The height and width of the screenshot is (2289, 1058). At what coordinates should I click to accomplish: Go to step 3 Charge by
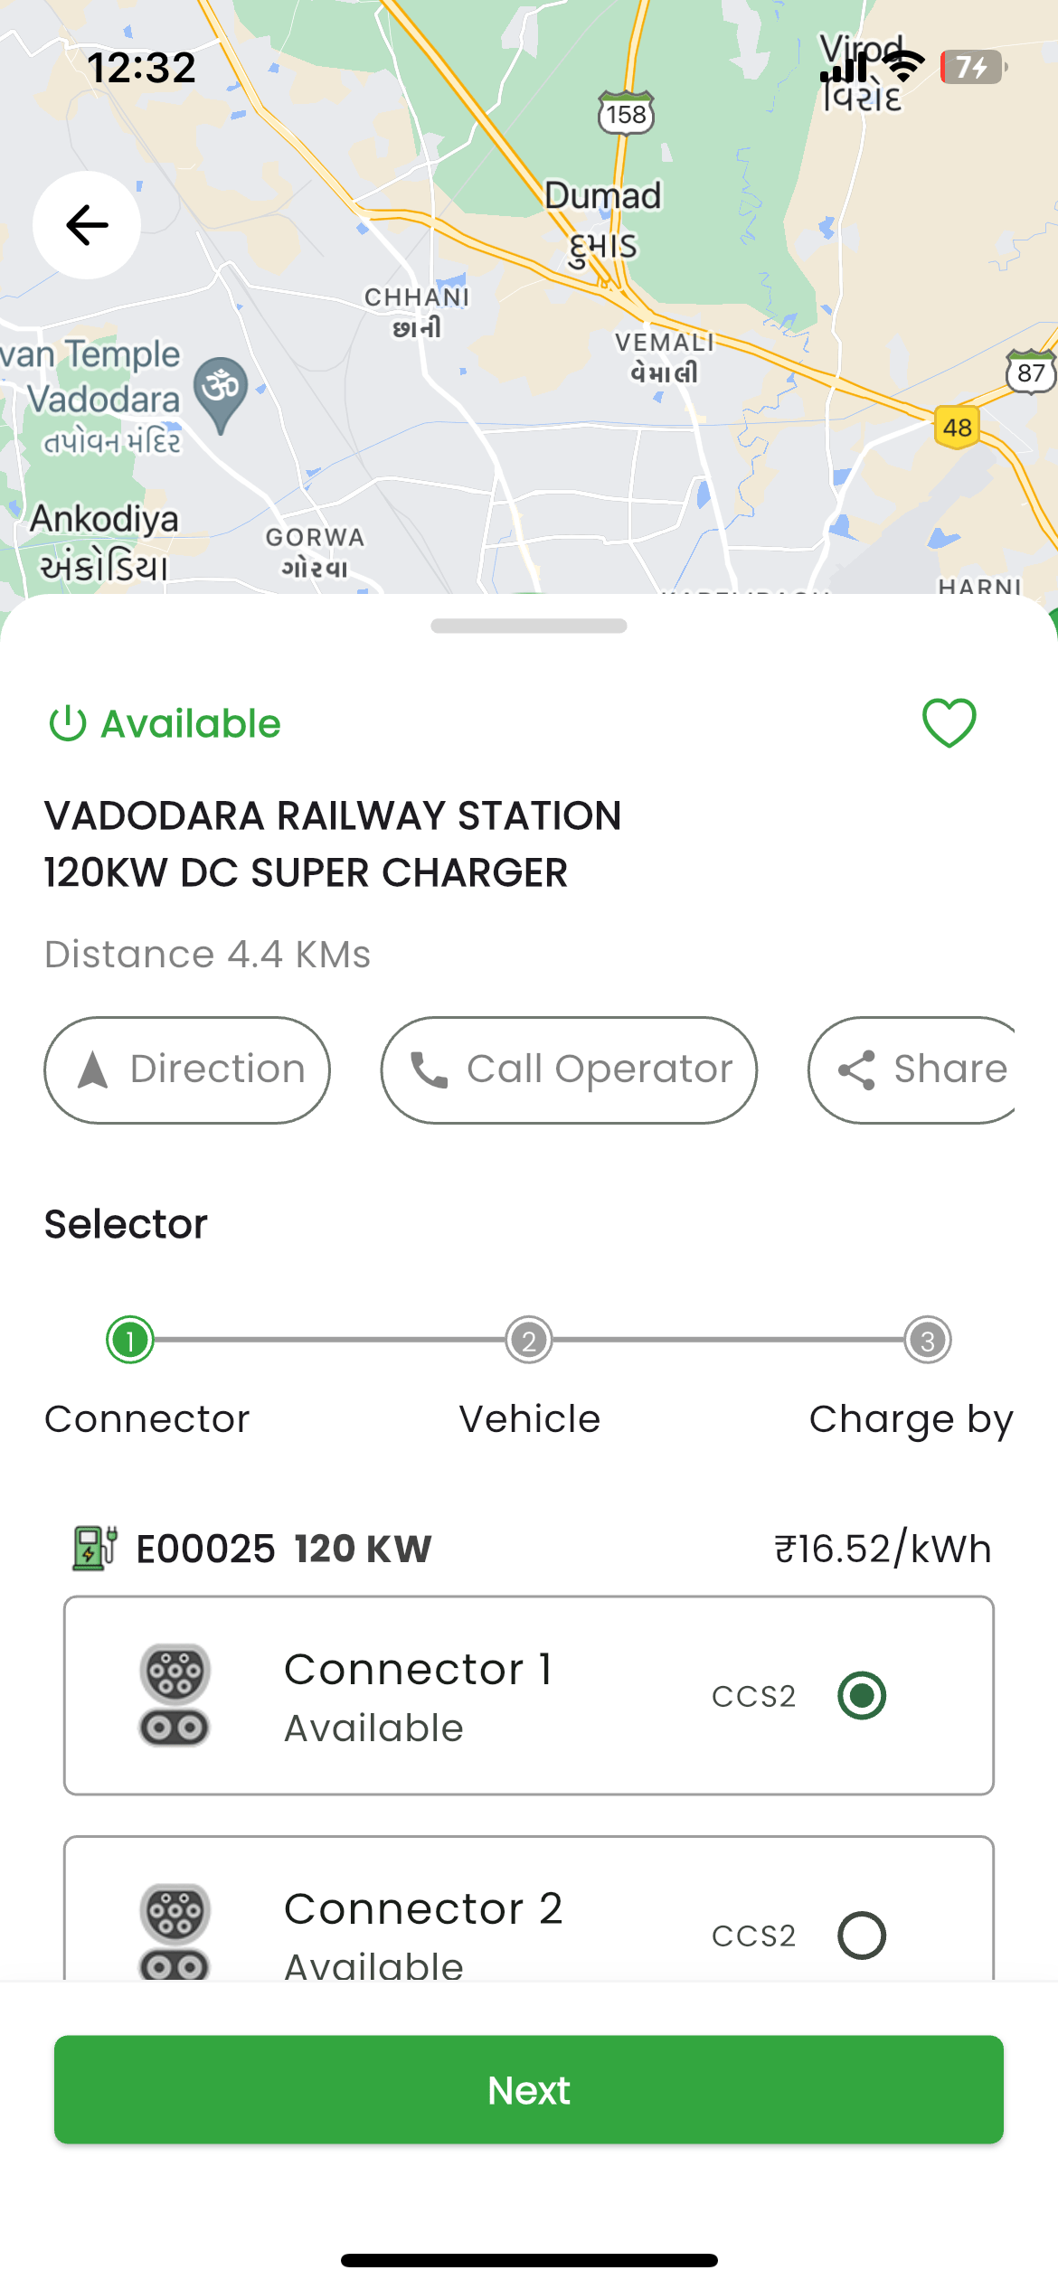tap(927, 1340)
